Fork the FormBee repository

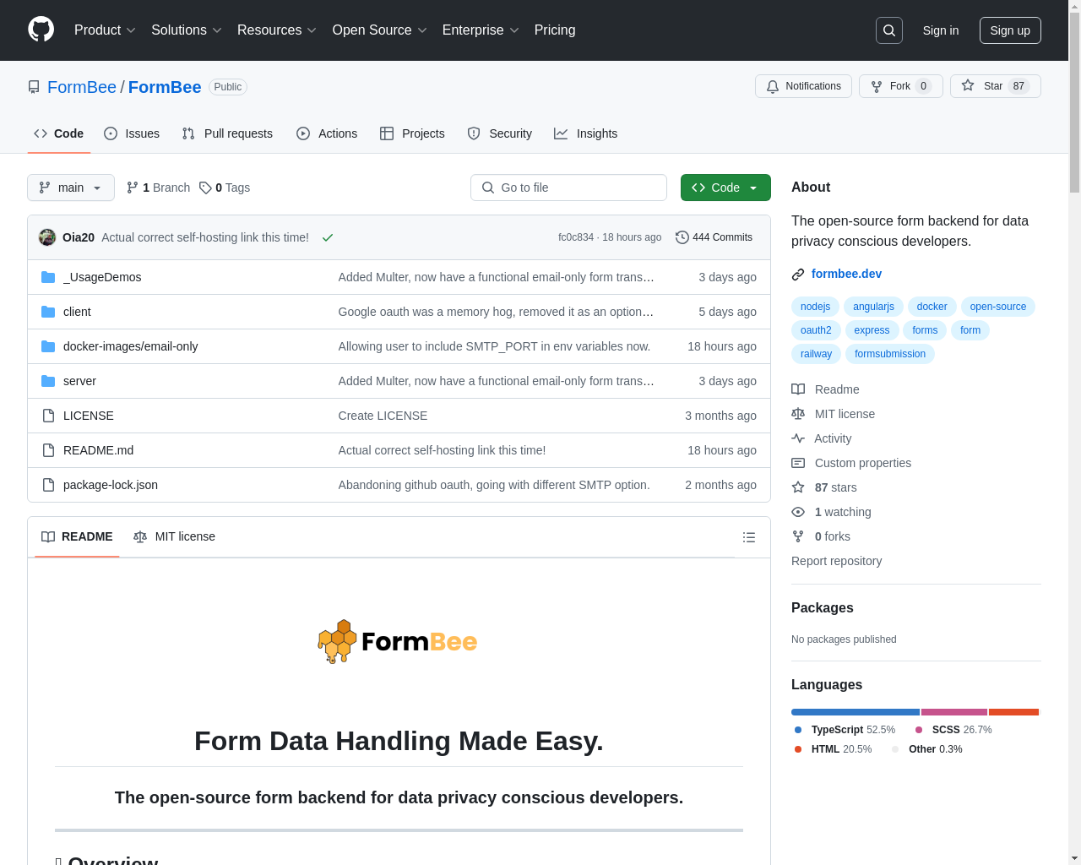(900, 86)
